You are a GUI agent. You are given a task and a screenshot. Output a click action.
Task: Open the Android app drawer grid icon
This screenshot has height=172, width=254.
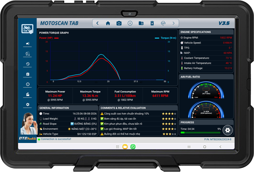point(117,147)
